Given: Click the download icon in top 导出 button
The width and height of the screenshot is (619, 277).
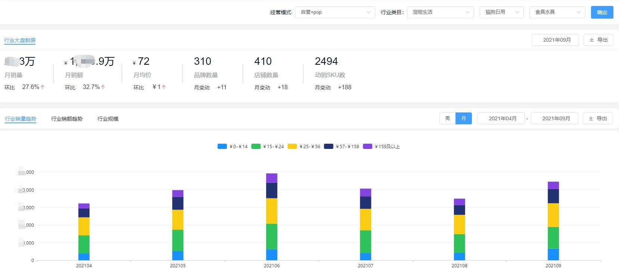Looking at the screenshot, I should point(592,40).
